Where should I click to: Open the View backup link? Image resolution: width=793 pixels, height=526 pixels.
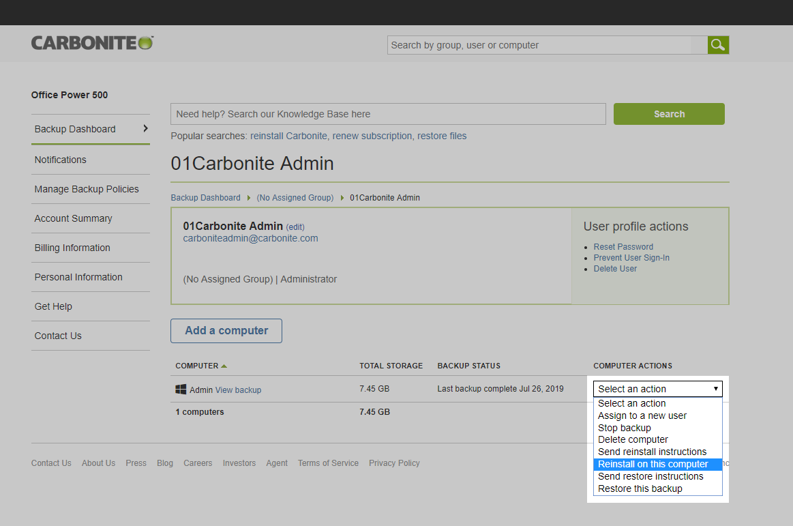238,390
